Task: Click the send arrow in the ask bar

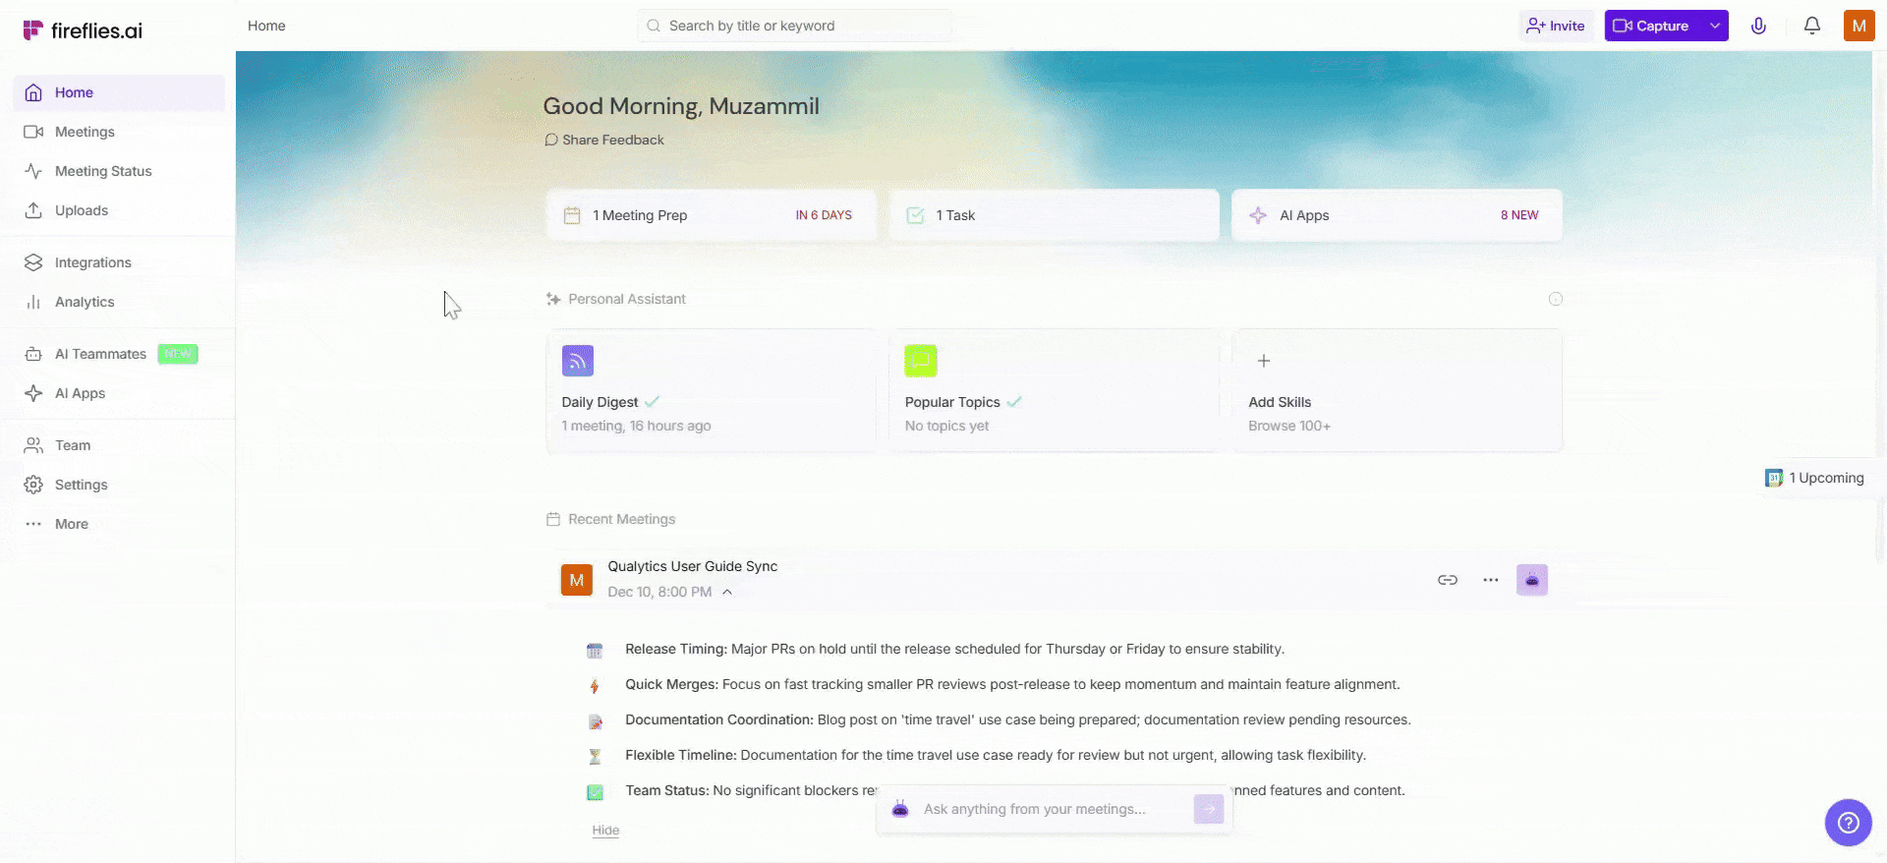Action: click(1209, 809)
